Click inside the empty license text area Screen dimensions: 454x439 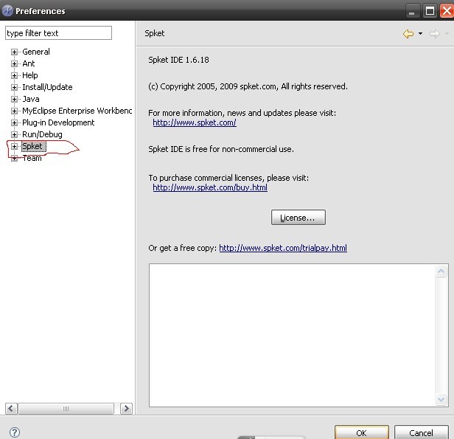tap(292, 335)
